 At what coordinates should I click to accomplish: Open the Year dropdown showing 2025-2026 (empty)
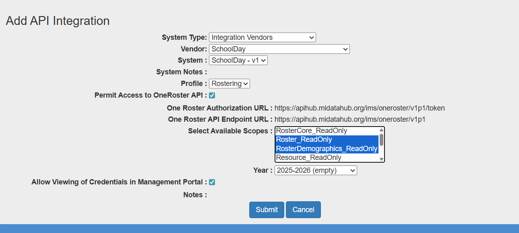coord(316,170)
